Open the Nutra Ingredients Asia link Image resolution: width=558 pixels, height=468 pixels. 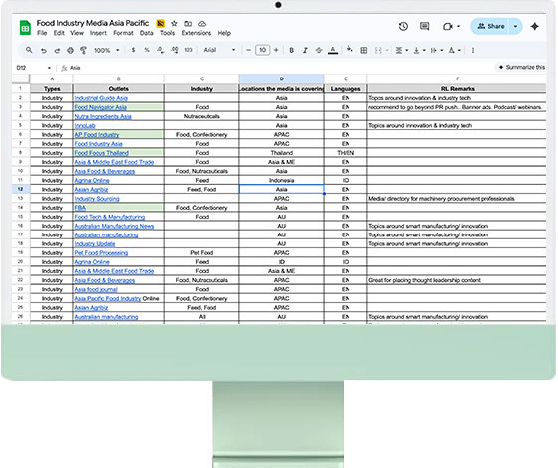103,116
